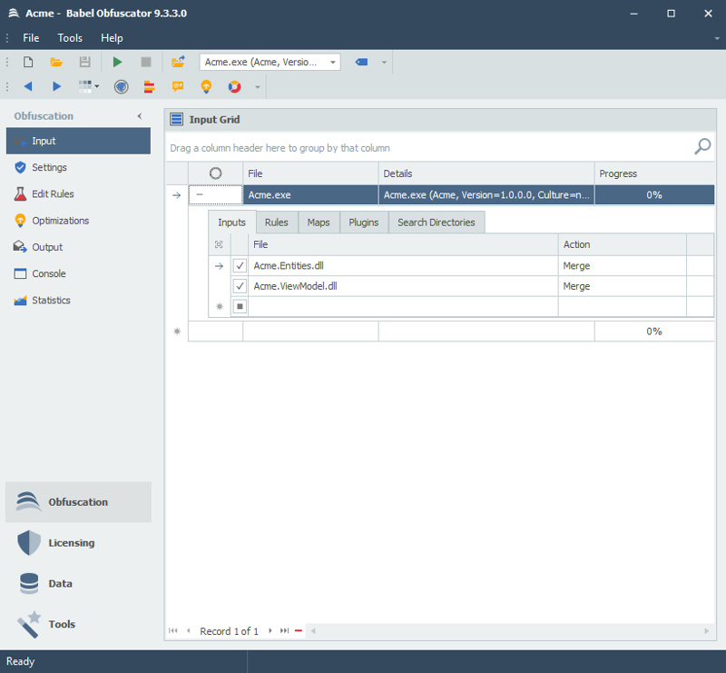Sort by the Progress column header
The image size is (726, 673).
(654, 173)
